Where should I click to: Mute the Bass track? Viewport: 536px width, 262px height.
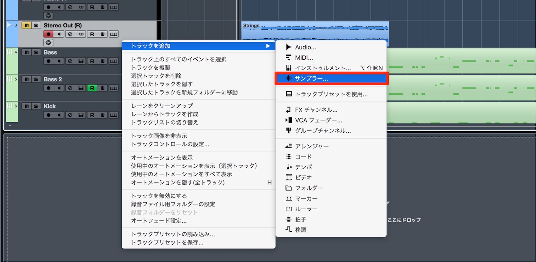[x=26, y=52]
